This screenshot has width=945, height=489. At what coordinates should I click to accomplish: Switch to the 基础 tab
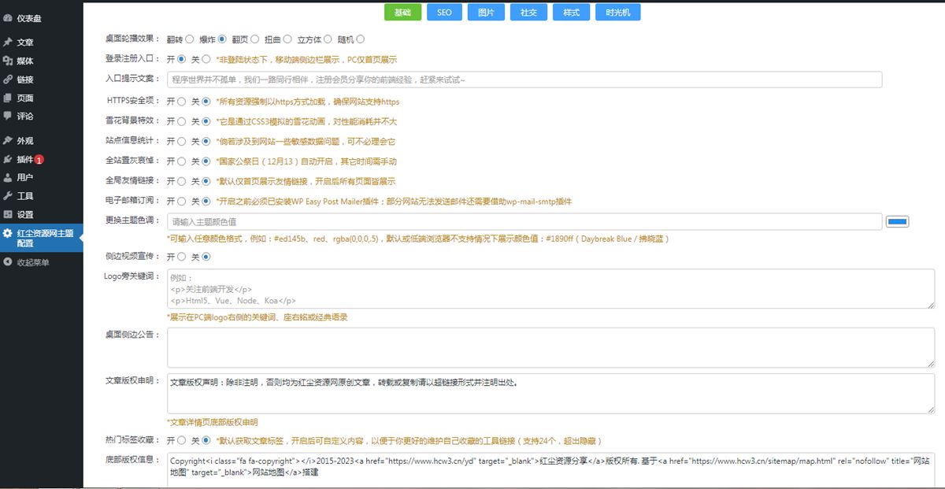(x=403, y=13)
